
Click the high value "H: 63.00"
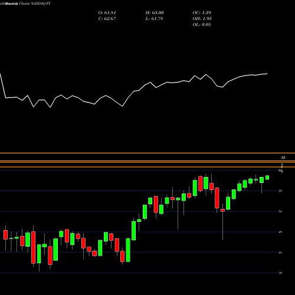155,13
